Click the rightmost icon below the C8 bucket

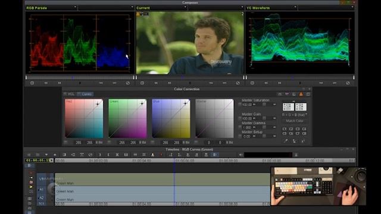coord(303,141)
